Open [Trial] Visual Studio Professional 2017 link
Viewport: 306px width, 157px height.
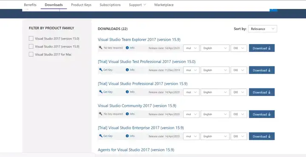[x=143, y=84]
